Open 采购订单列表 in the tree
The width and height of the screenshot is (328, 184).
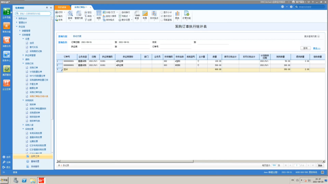pos(36,92)
